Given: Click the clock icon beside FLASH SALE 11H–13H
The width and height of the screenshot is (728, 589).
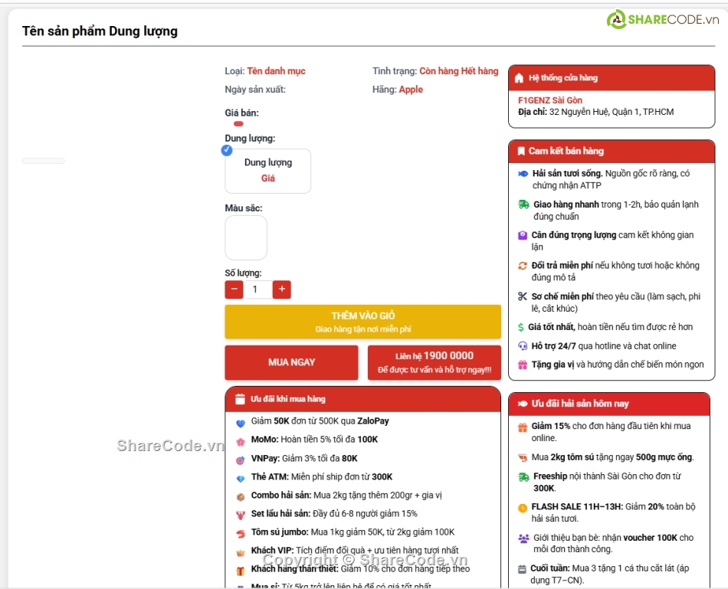Looking at the screenshot, I should coord(523,507).
